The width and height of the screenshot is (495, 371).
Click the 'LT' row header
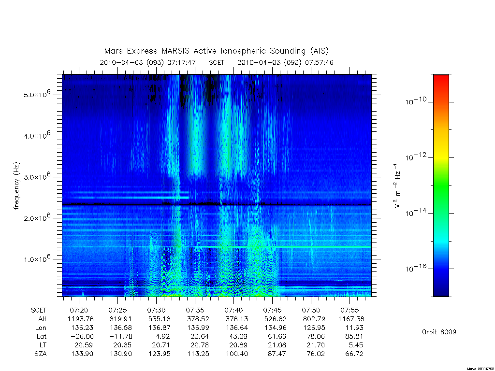(x=43, y=345)
